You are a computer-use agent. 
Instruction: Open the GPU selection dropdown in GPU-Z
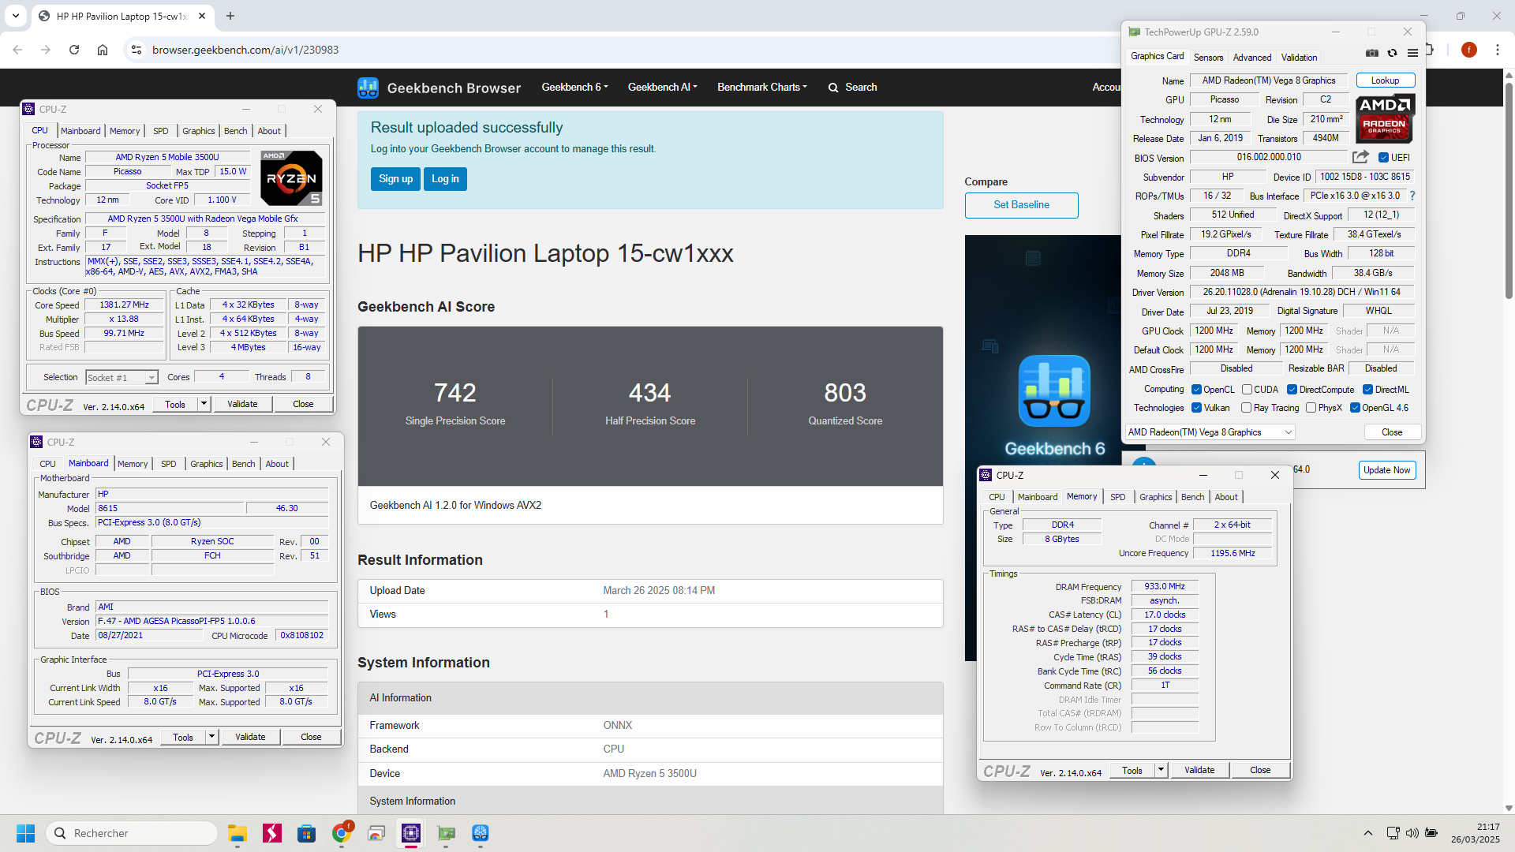tap(1210, 432)
